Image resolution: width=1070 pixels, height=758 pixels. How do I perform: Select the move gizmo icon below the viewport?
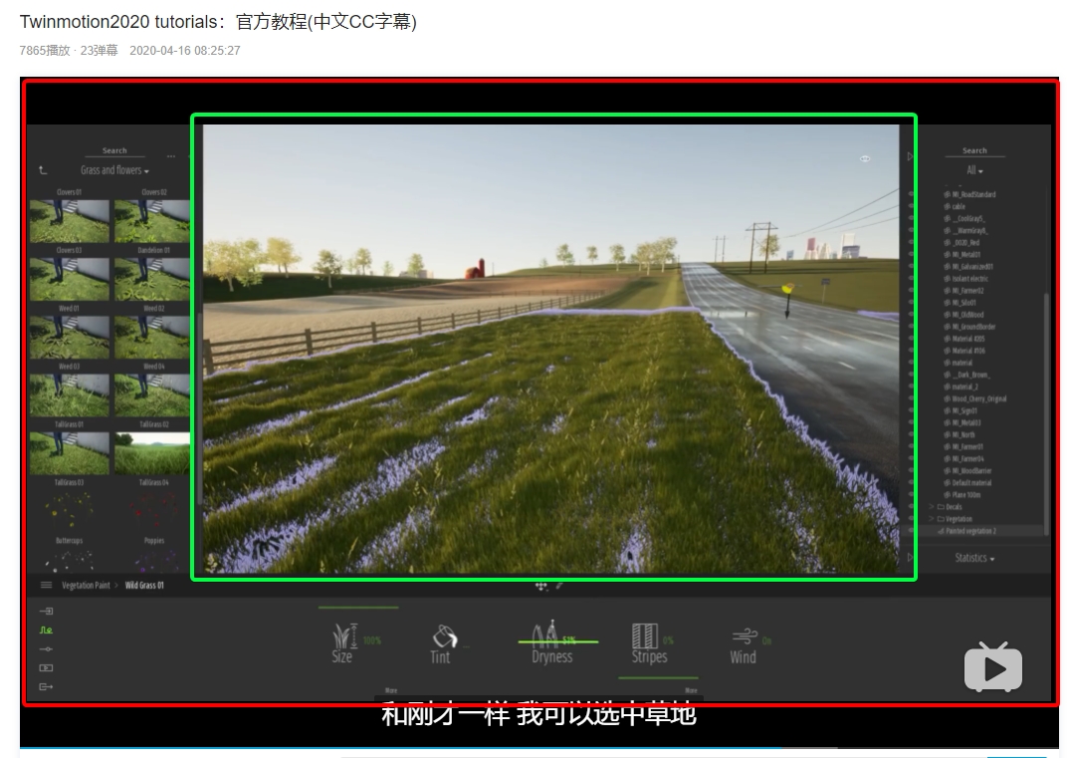(541, 586)
